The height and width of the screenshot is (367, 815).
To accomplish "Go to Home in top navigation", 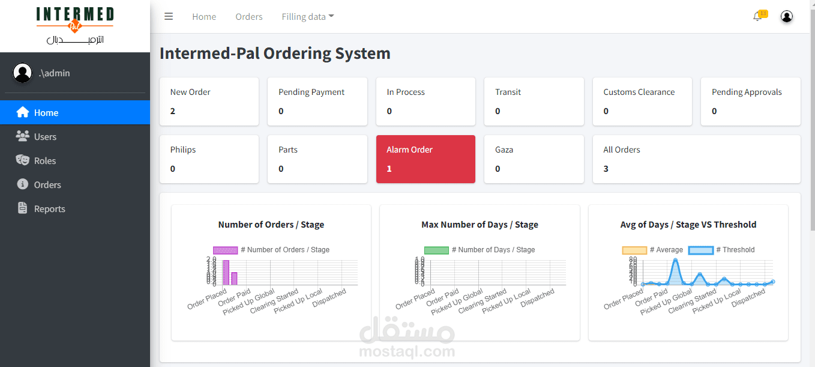I will click(204, 17).
